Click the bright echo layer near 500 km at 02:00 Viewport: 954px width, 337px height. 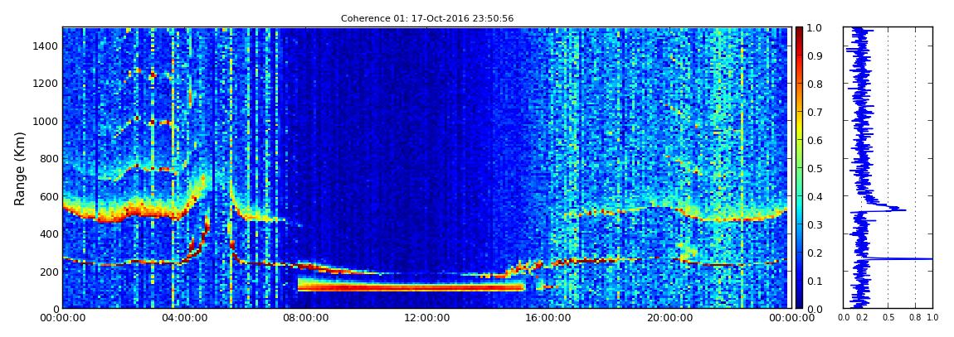tap(122, 213)
